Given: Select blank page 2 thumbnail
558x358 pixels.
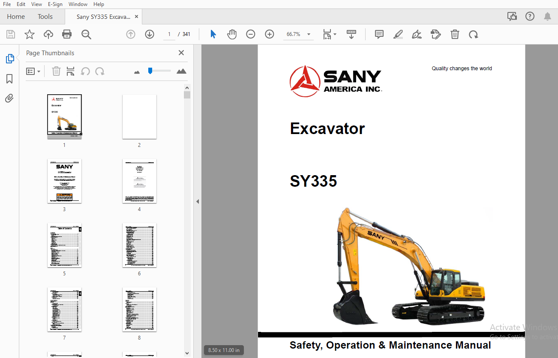Looking at the screenshot, I should coord(139,116).
